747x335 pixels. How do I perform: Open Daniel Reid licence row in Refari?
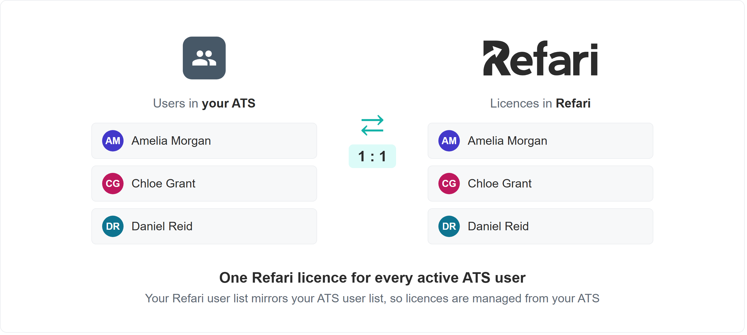[541, 227]
